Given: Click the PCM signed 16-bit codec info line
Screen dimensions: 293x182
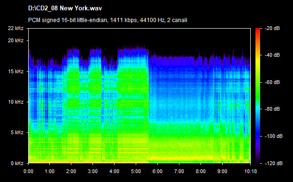Looking at the screenshot, I should point(108,20).
